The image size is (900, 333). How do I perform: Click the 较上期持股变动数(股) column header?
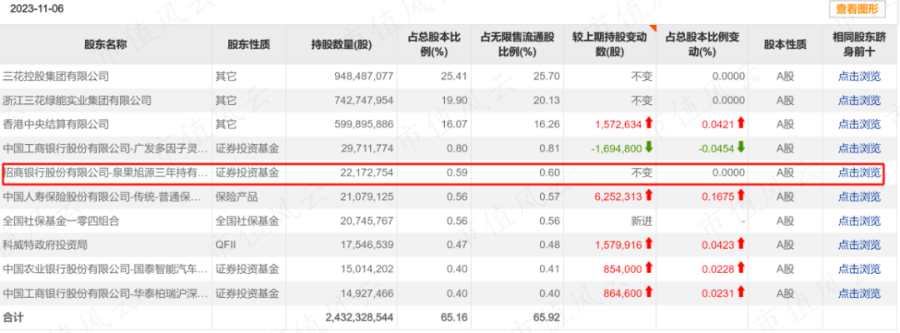[609, 45]
